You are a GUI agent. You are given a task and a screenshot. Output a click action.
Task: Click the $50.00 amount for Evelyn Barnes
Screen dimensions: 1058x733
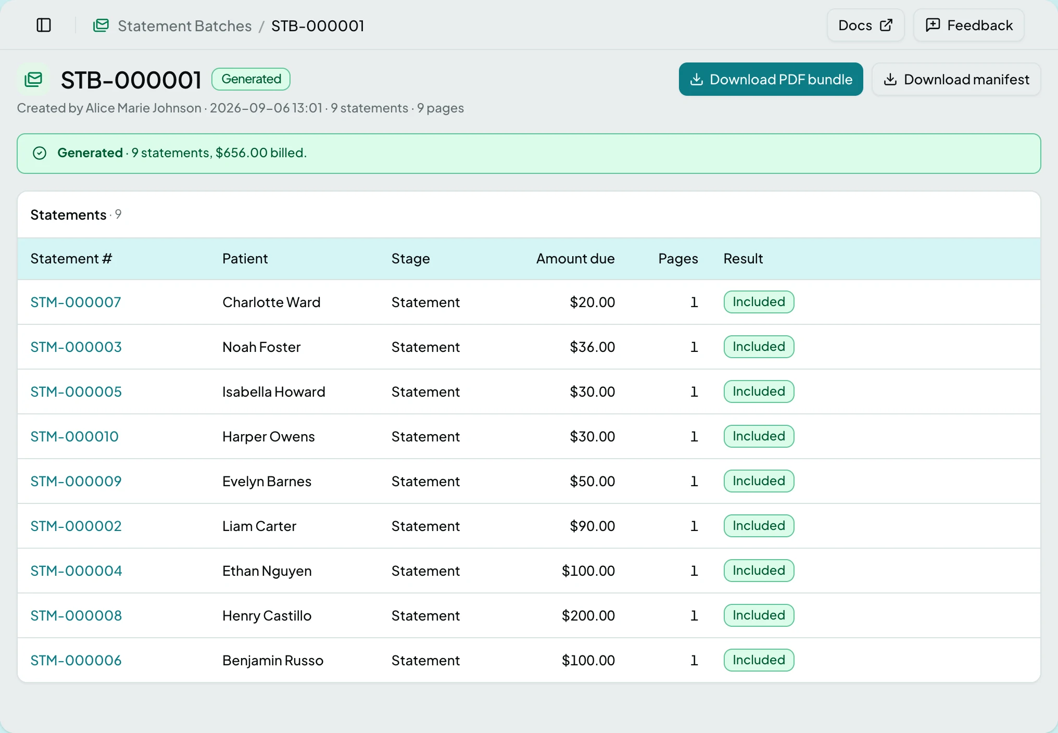pyautogui.click(x=593, y=482)
